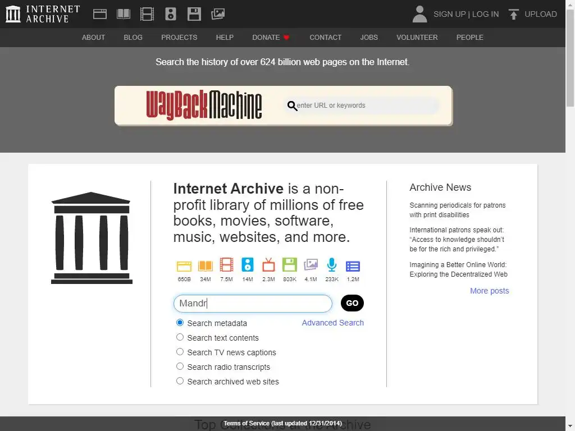Click the Wayback Machine logo
The width and height of the screenshot is (575, 431).
[204, 105]
